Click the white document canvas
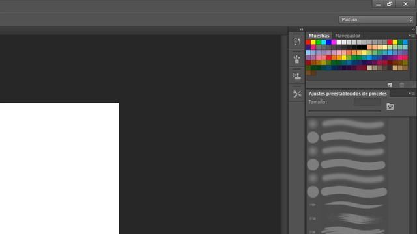 click(x=59, y=168)
